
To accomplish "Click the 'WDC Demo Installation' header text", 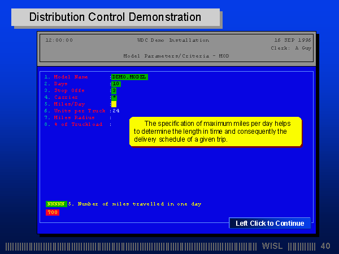I will 173,40.
